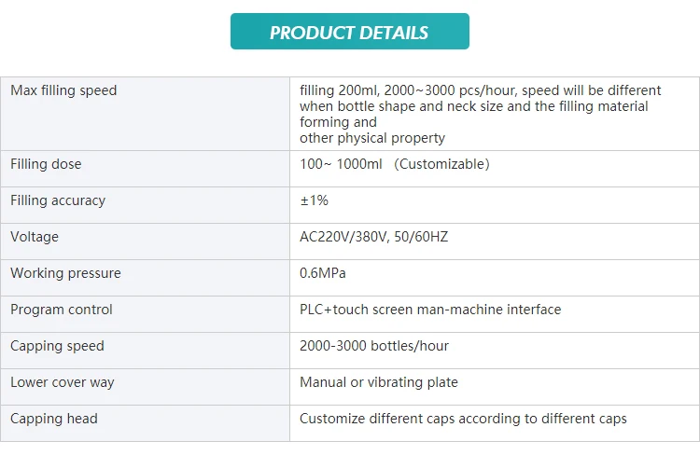The image size is (700, 455).
Task: Select the Program control label
Action: [62, 310]
